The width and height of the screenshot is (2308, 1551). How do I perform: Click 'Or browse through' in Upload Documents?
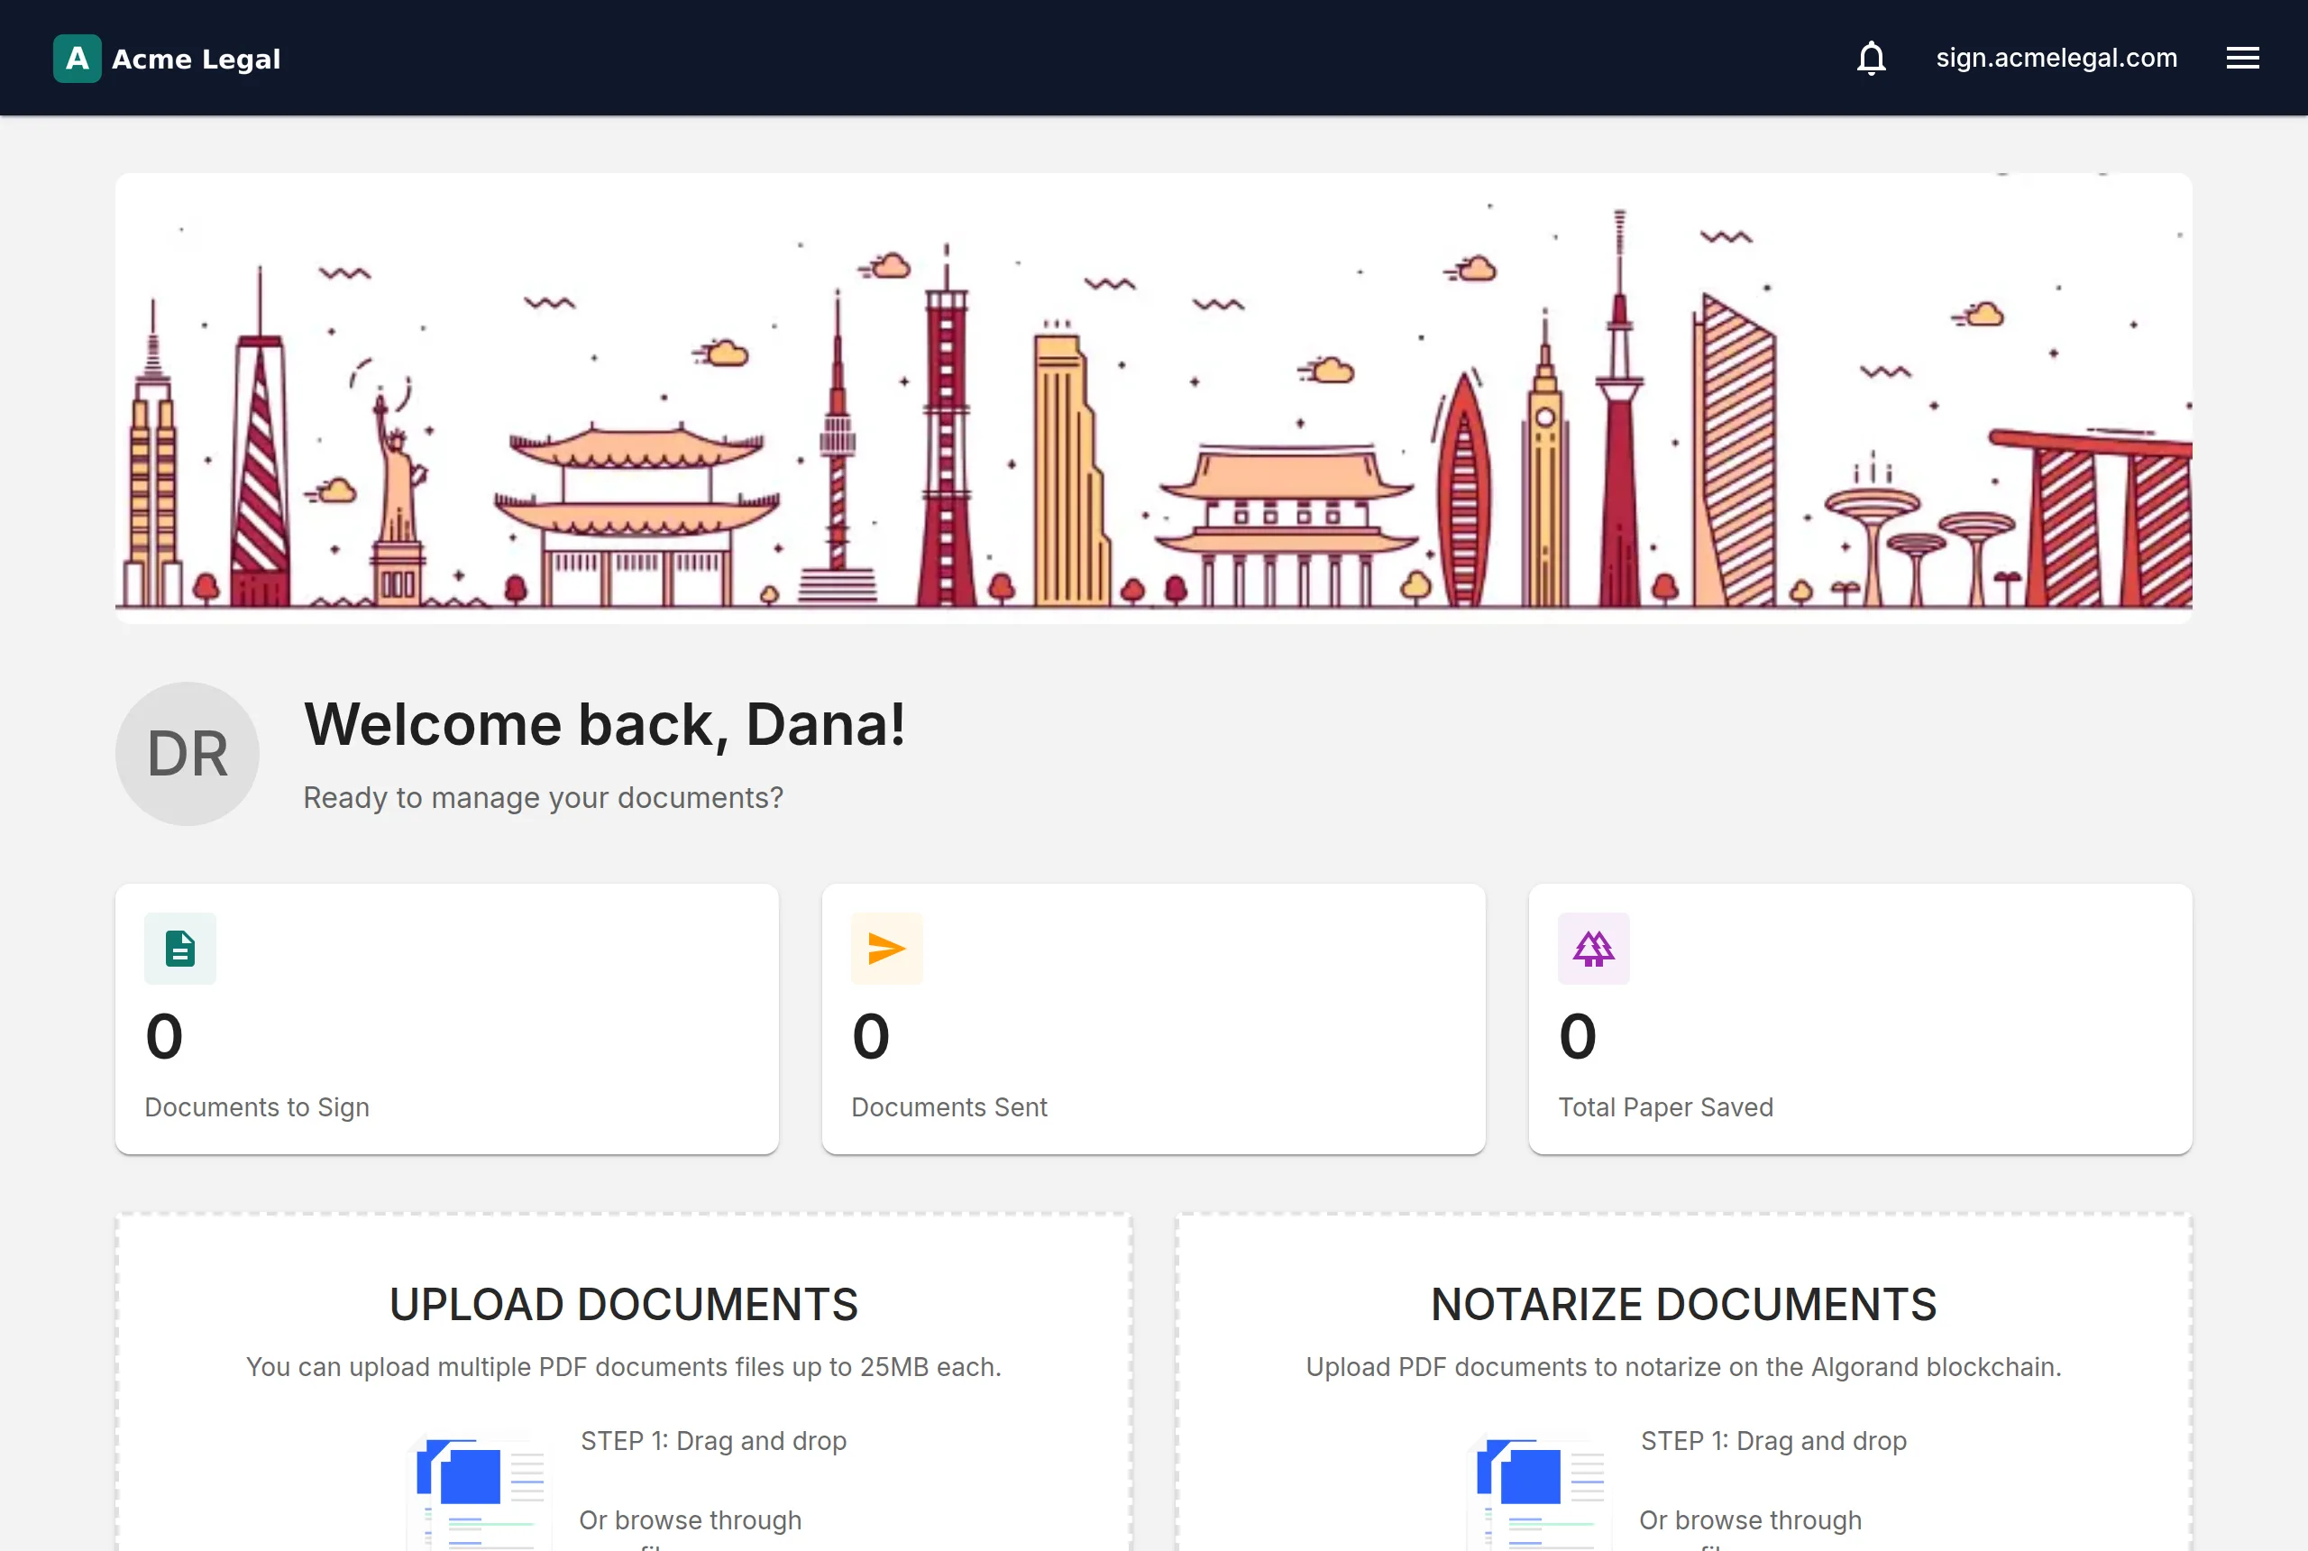(x=691, y=1520)
